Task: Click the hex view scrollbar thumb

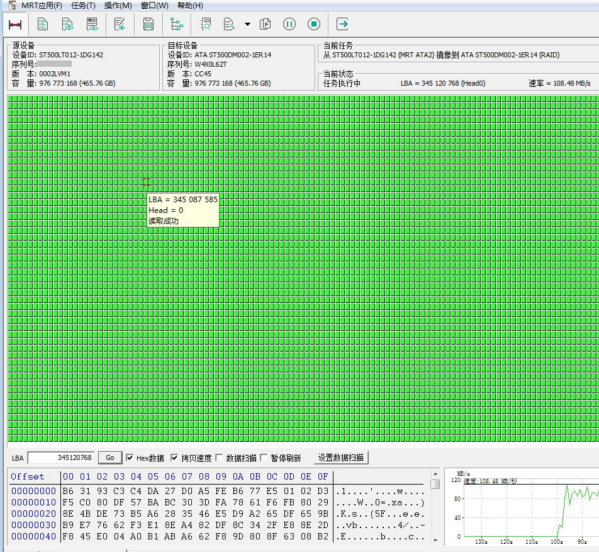Action: (435, 485)
